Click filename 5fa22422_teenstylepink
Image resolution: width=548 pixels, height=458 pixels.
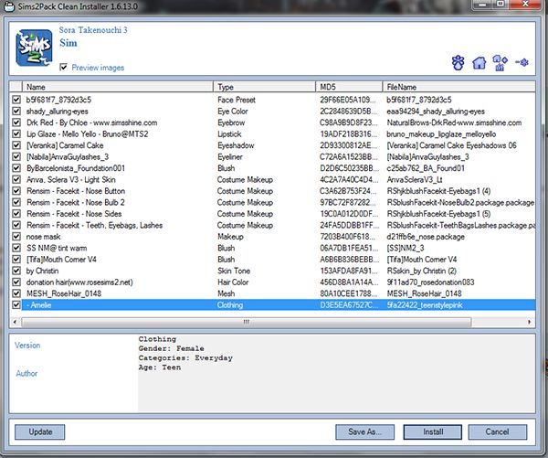point(425,304)
